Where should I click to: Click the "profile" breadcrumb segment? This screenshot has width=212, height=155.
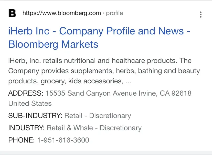(x=114, y=13)
